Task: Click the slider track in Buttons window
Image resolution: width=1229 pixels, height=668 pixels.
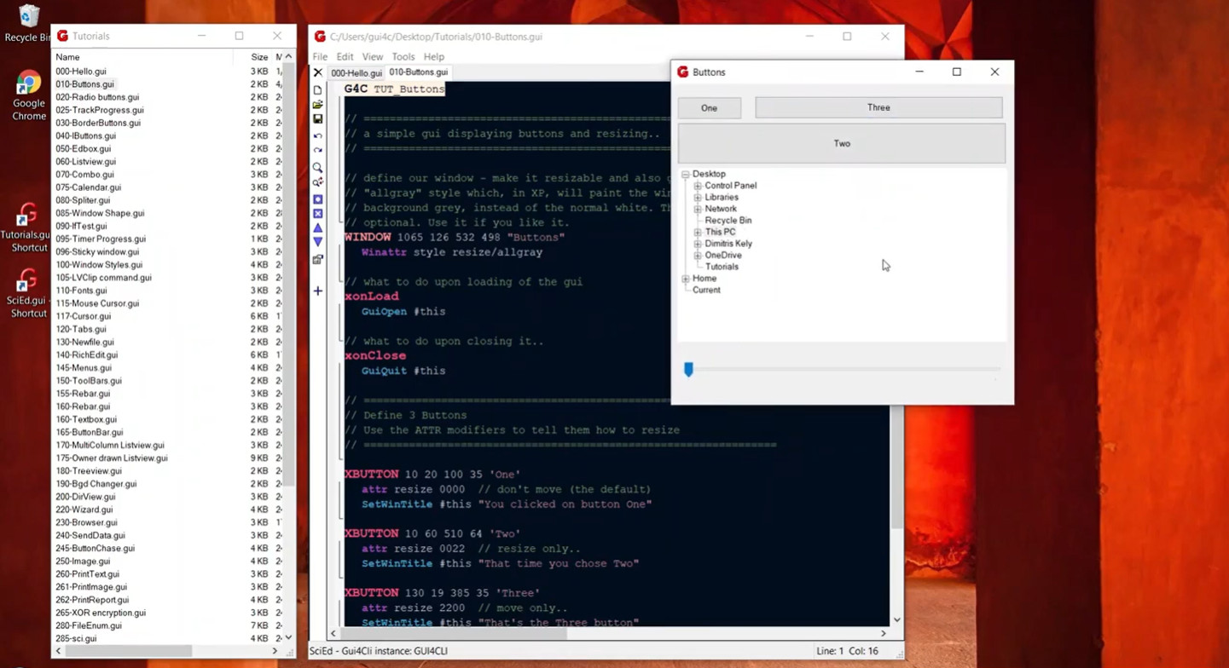Action: 844,369
